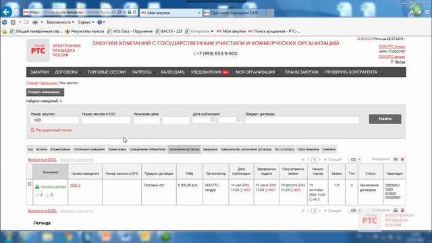
Task: Close the 'Мои закупки' browser tab
Action: pos(199,13)
